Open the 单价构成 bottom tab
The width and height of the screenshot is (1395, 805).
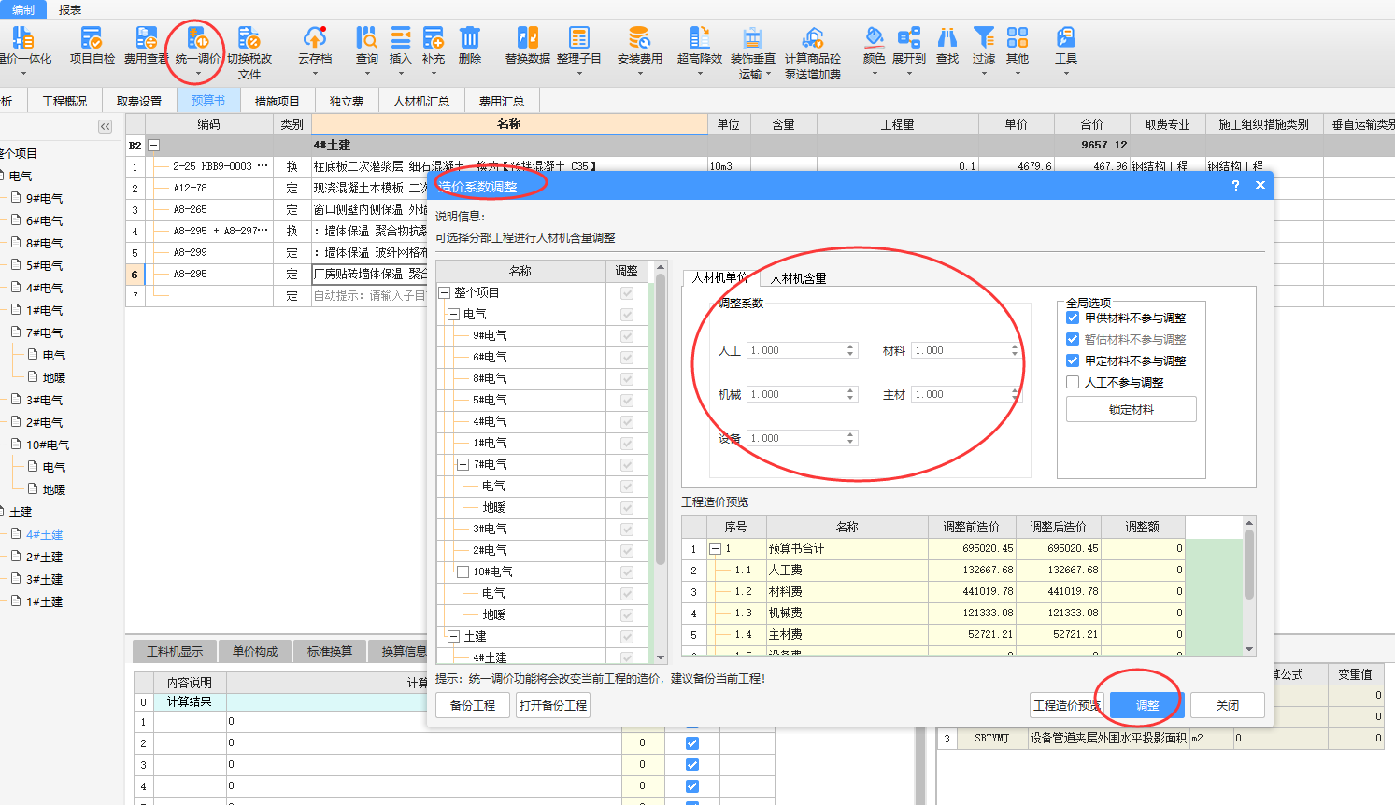255,651
